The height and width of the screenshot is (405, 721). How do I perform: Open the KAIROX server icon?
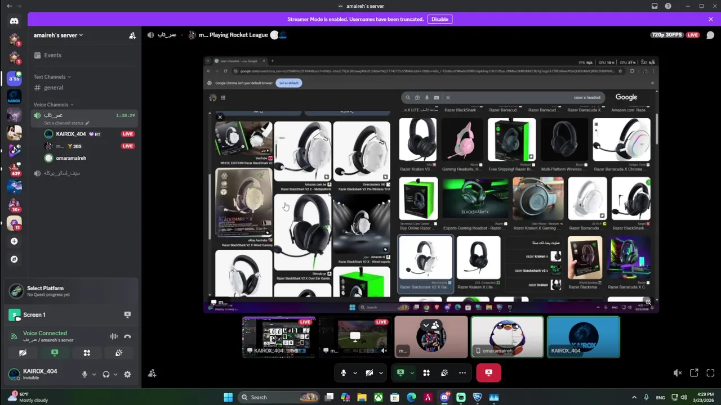14,96
